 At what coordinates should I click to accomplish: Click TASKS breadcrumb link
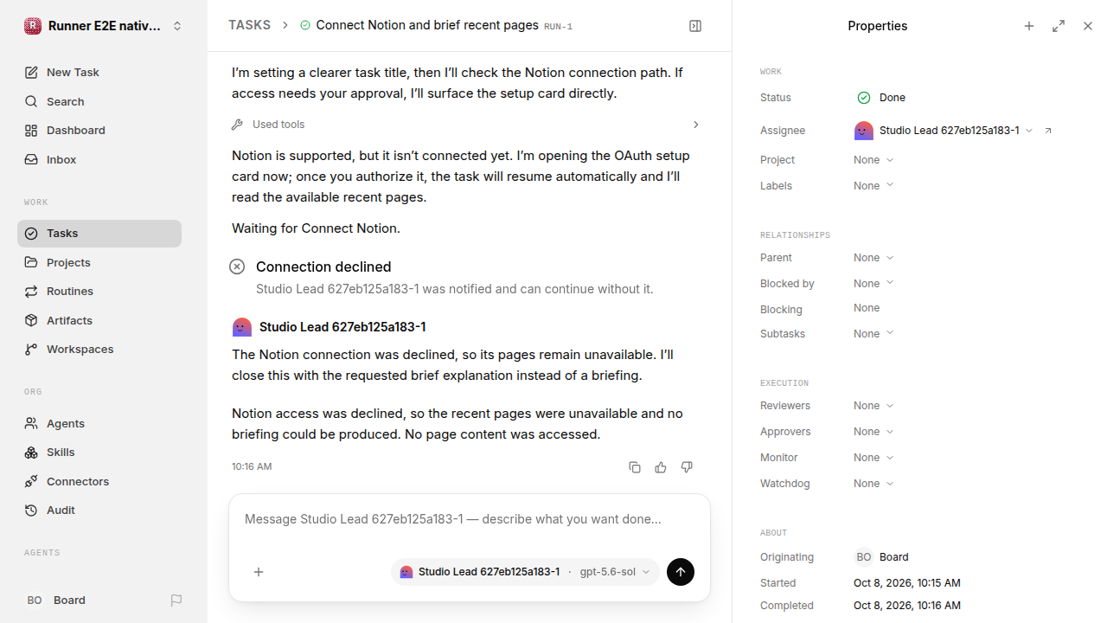tap(249, 26)
